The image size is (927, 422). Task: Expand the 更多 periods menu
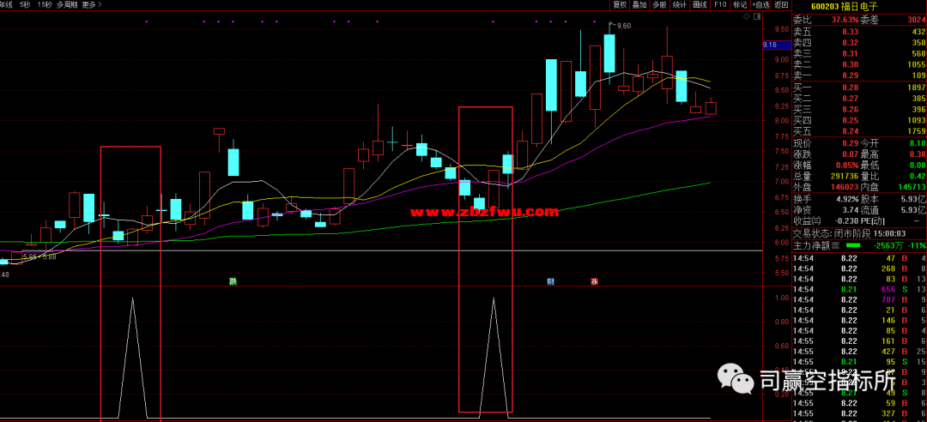(x=92, y=5)
